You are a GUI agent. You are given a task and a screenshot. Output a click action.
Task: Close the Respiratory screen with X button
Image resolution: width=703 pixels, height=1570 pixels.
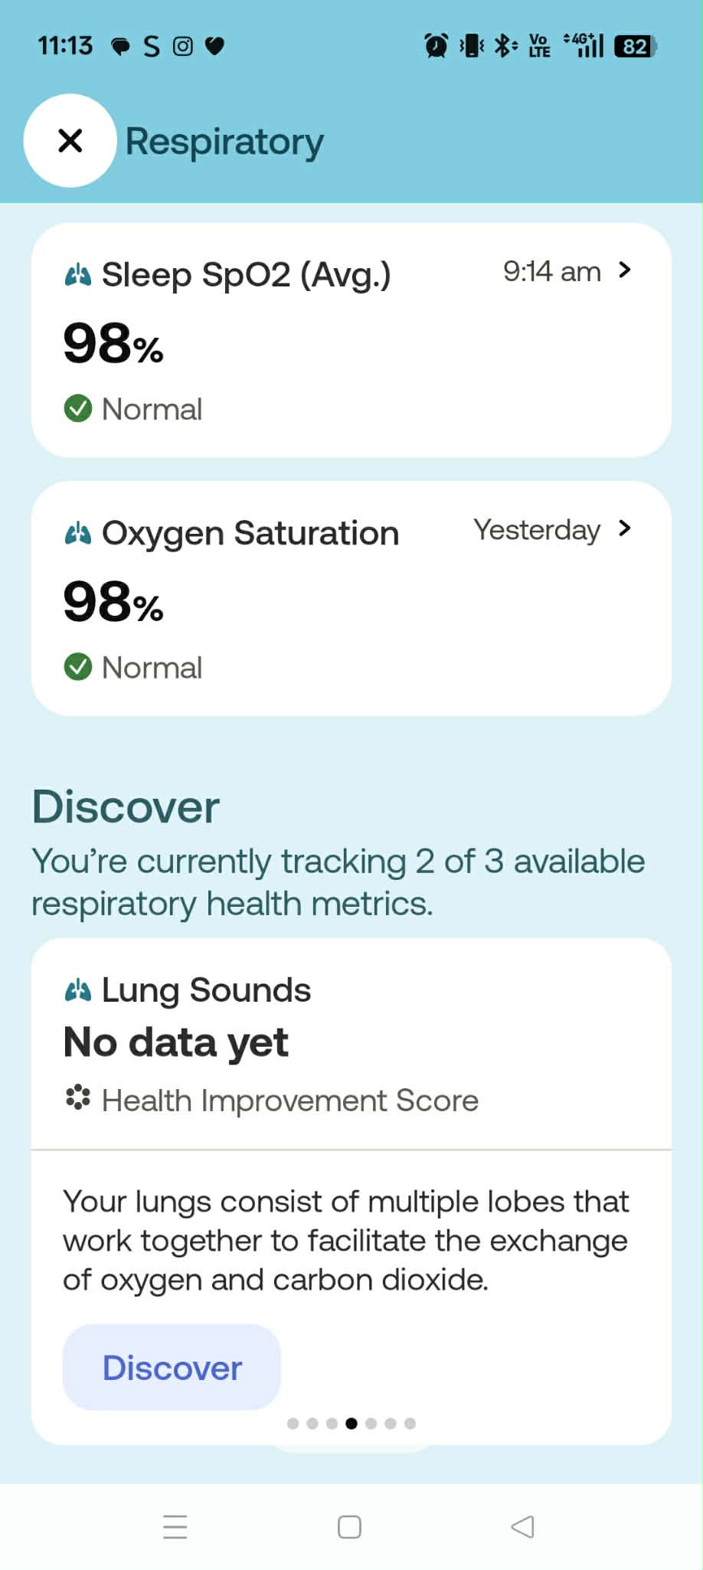tap(70, 141)
